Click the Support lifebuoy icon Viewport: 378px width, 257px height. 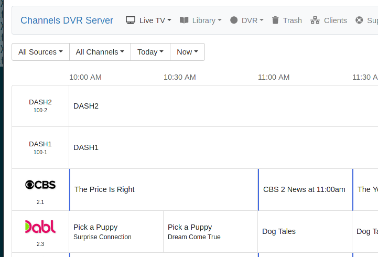(x=359, y=20)
